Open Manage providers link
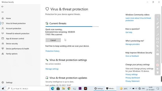Viewport: 162px width, 91px height. (x=133, y=44)
